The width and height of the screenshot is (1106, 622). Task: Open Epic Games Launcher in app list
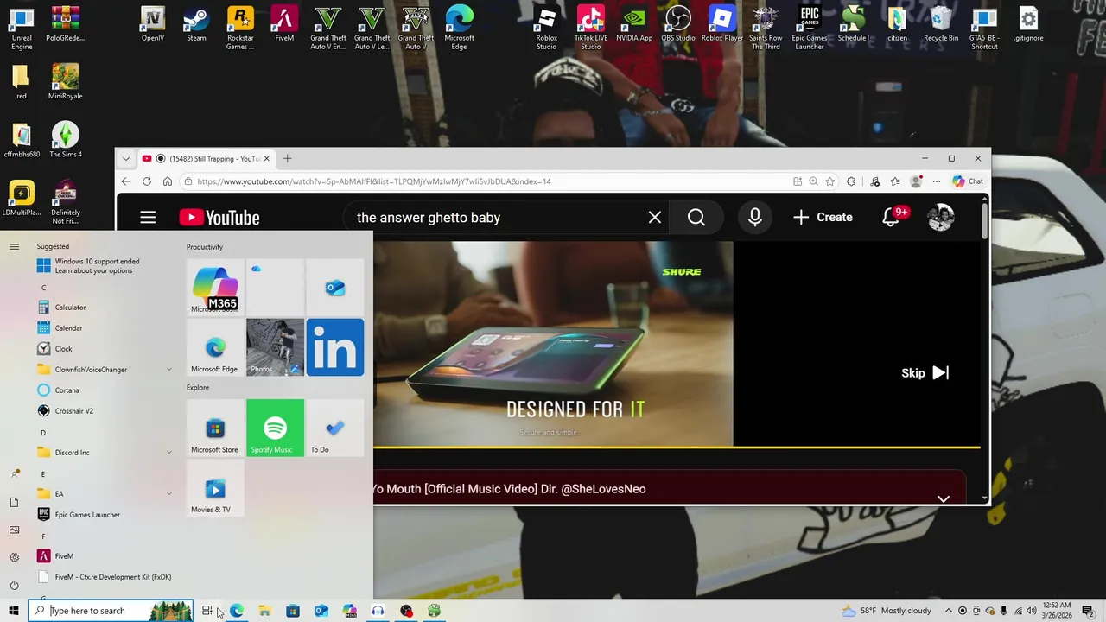pyautogui.click(x=104, y=515)
